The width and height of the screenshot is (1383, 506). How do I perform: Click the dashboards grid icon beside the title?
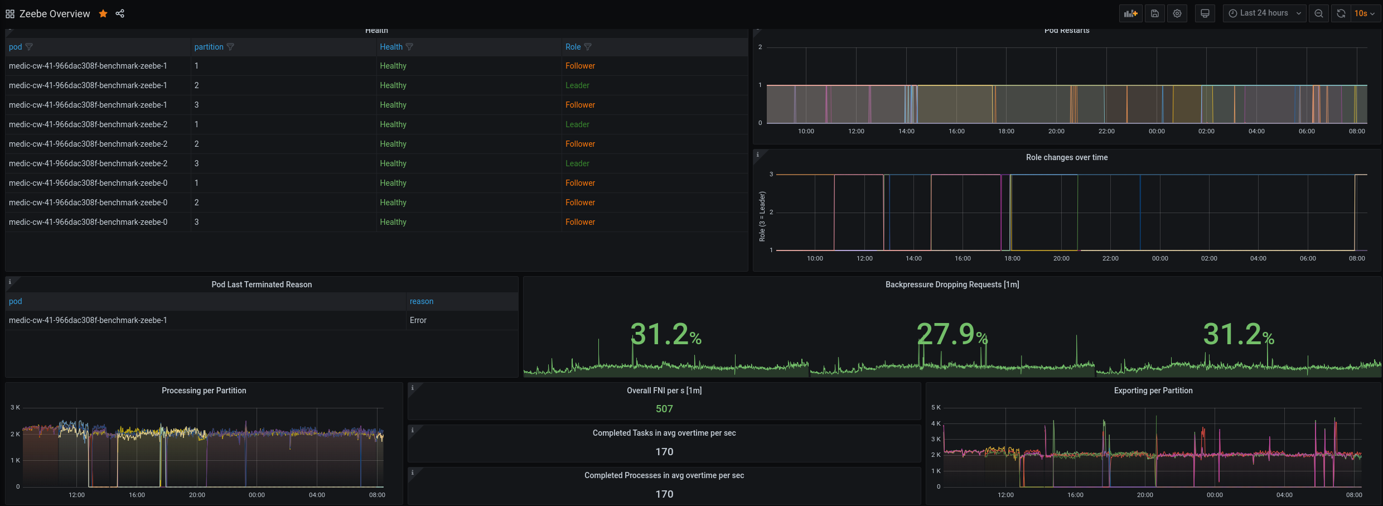(x=9, y=13)
